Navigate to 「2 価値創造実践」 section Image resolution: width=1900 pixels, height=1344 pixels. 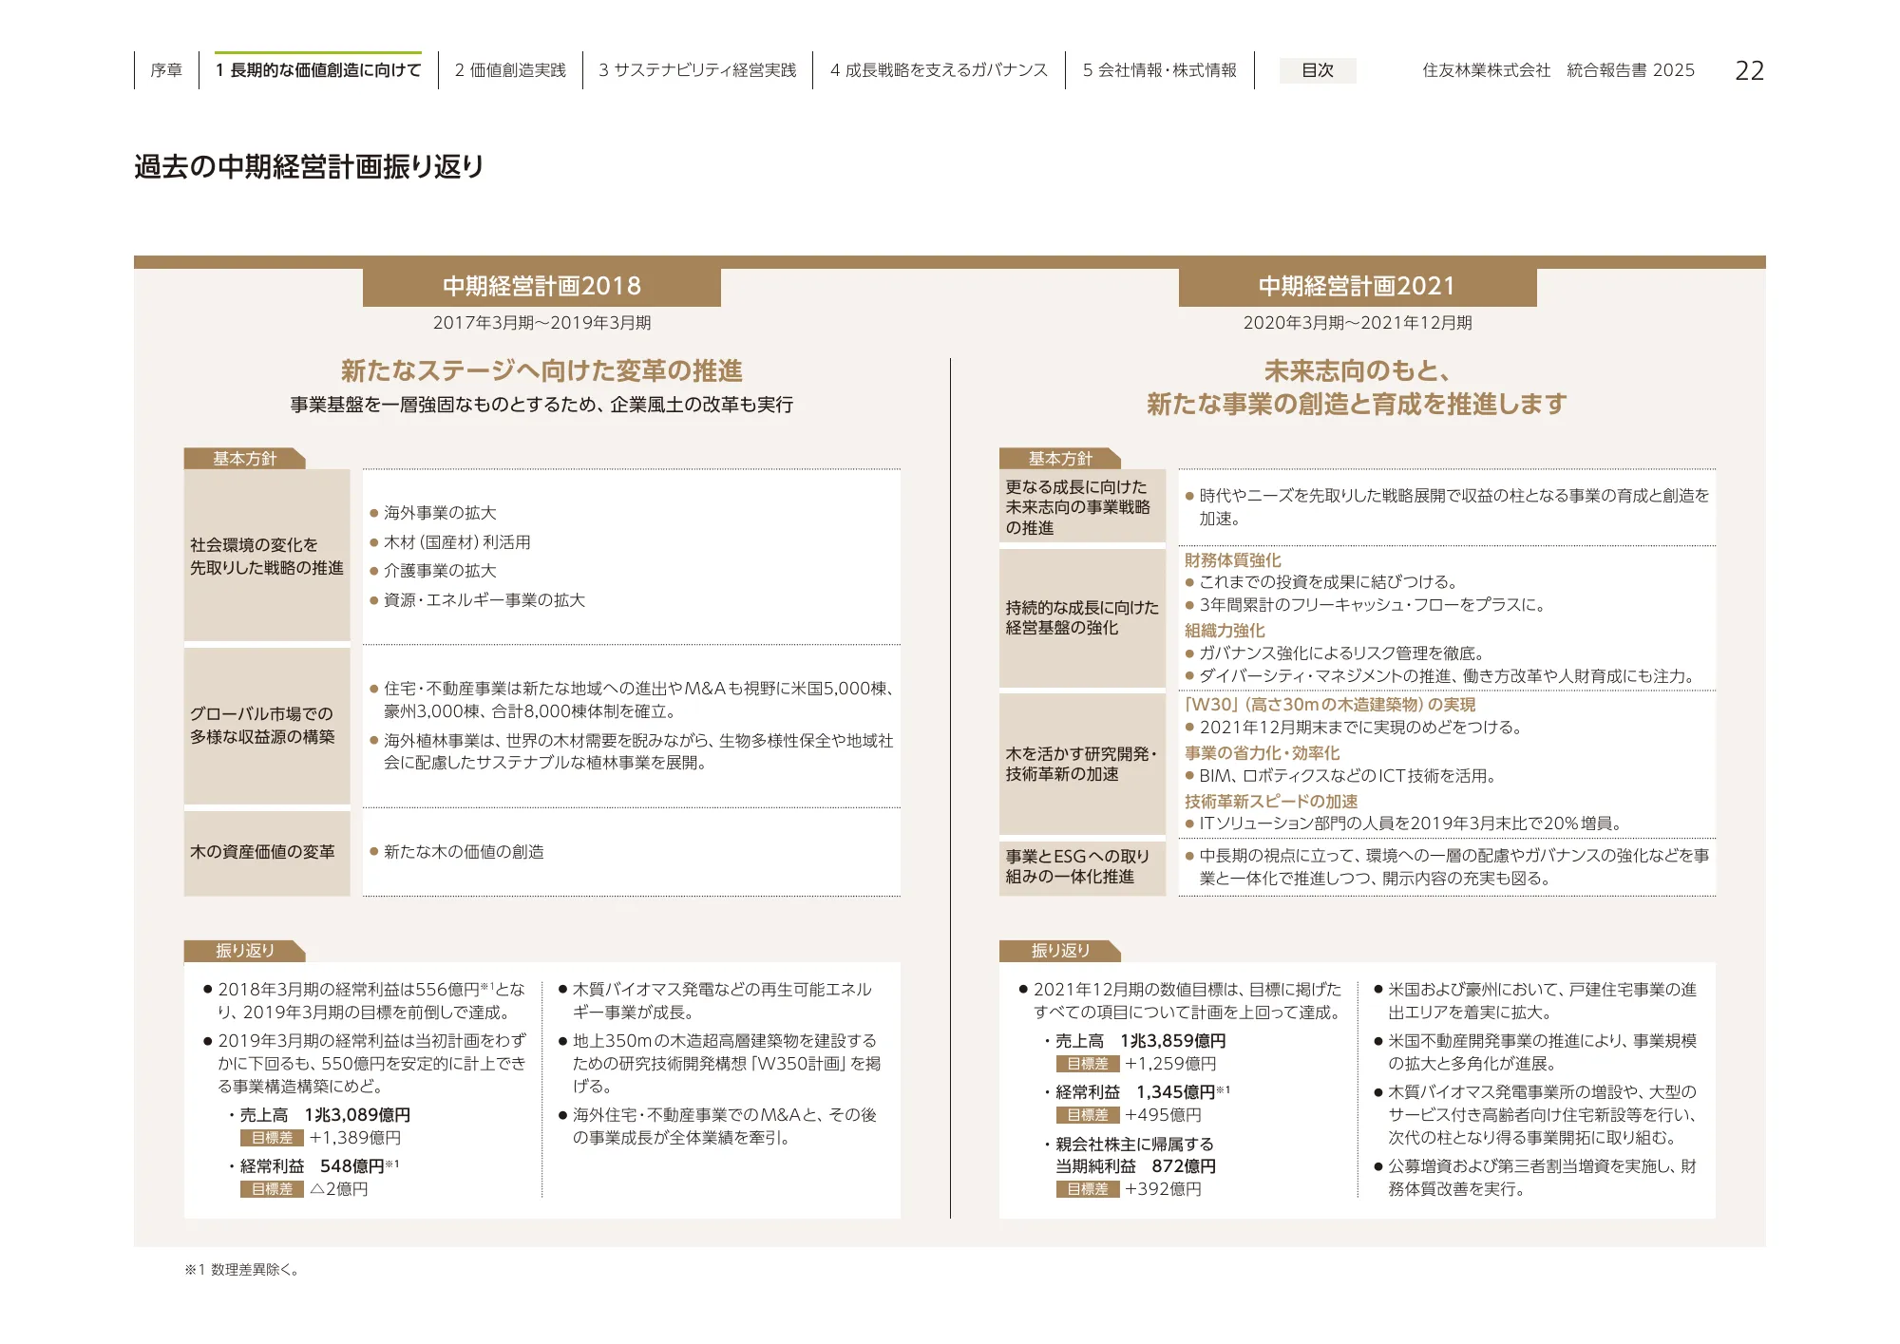[510, 68]
